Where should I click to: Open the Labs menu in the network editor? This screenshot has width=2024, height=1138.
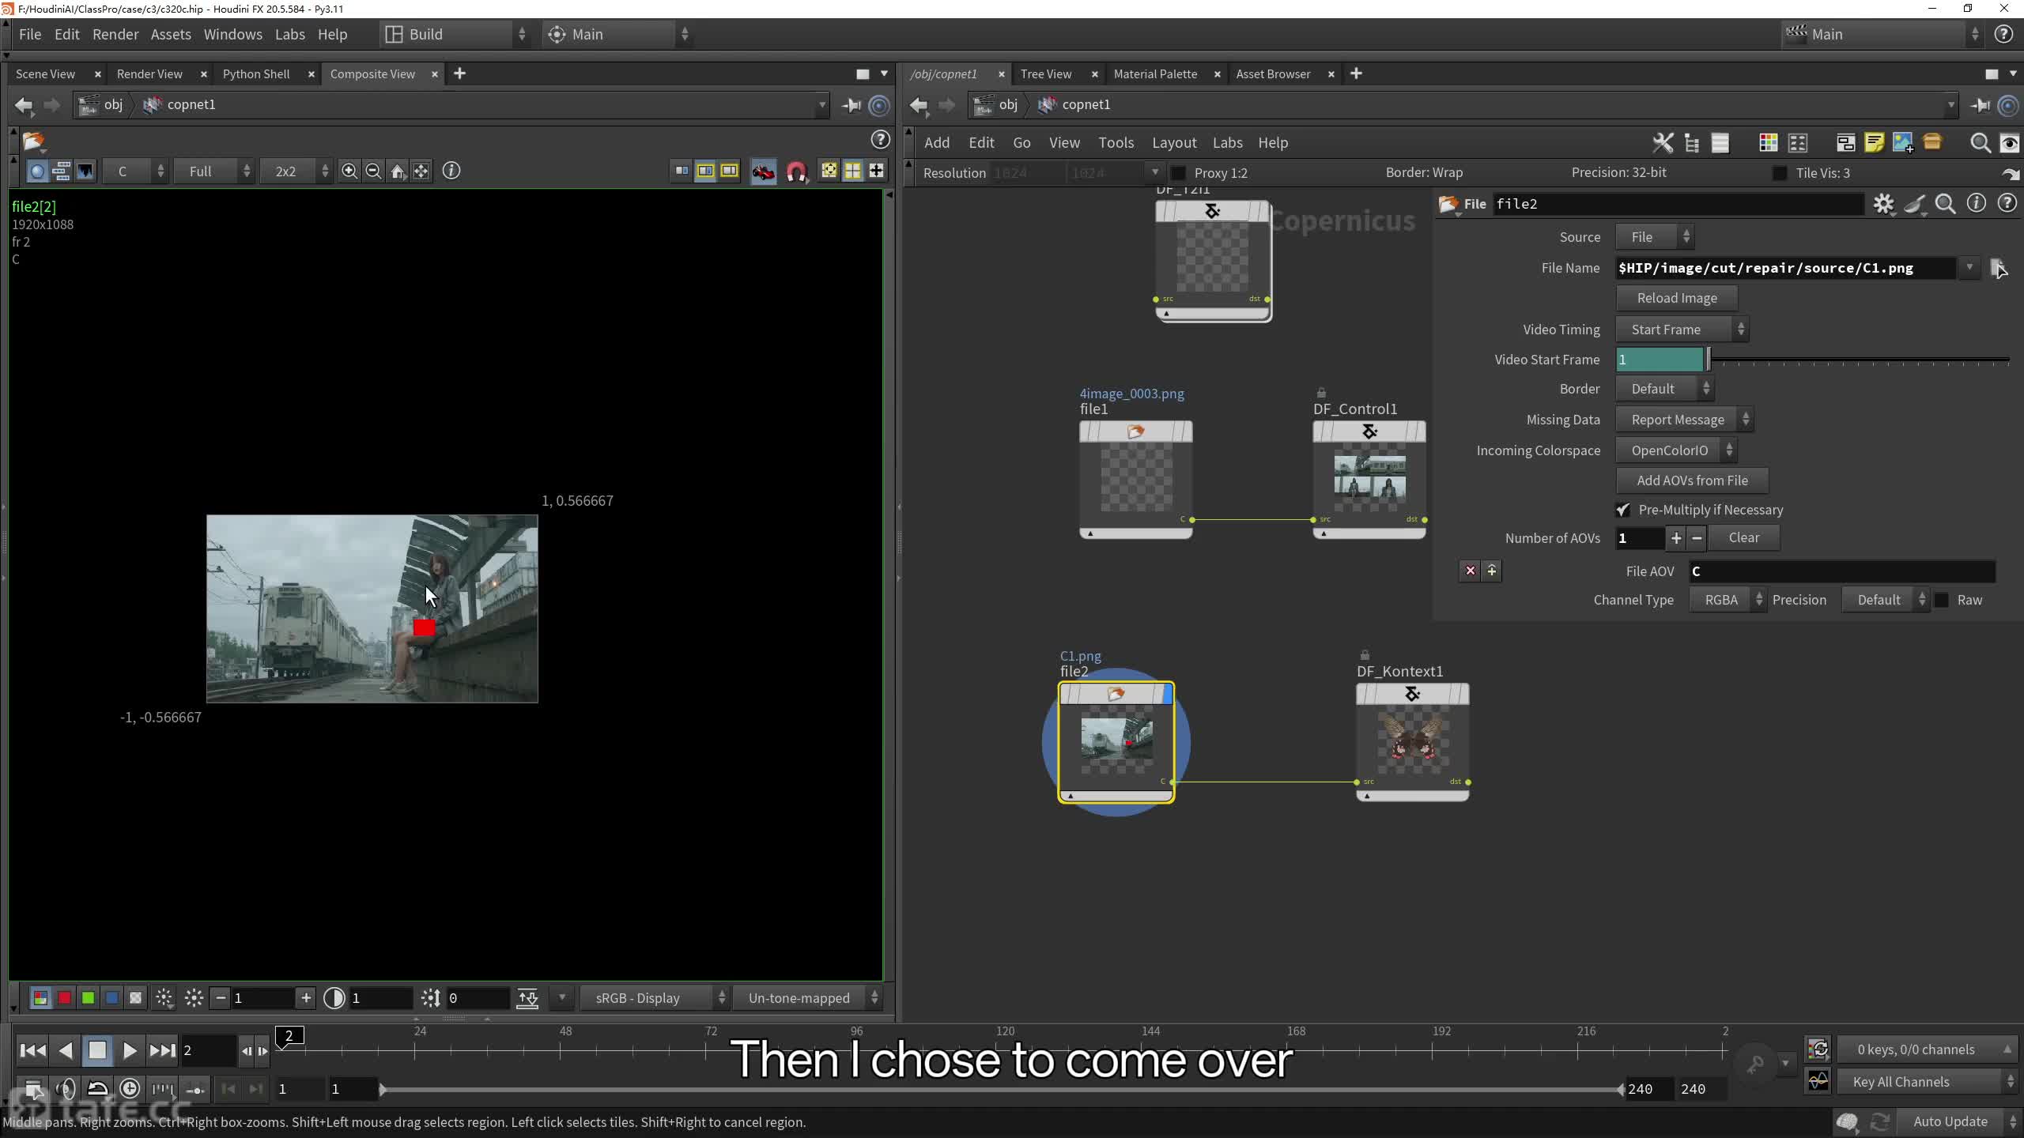click(1227, 143)
